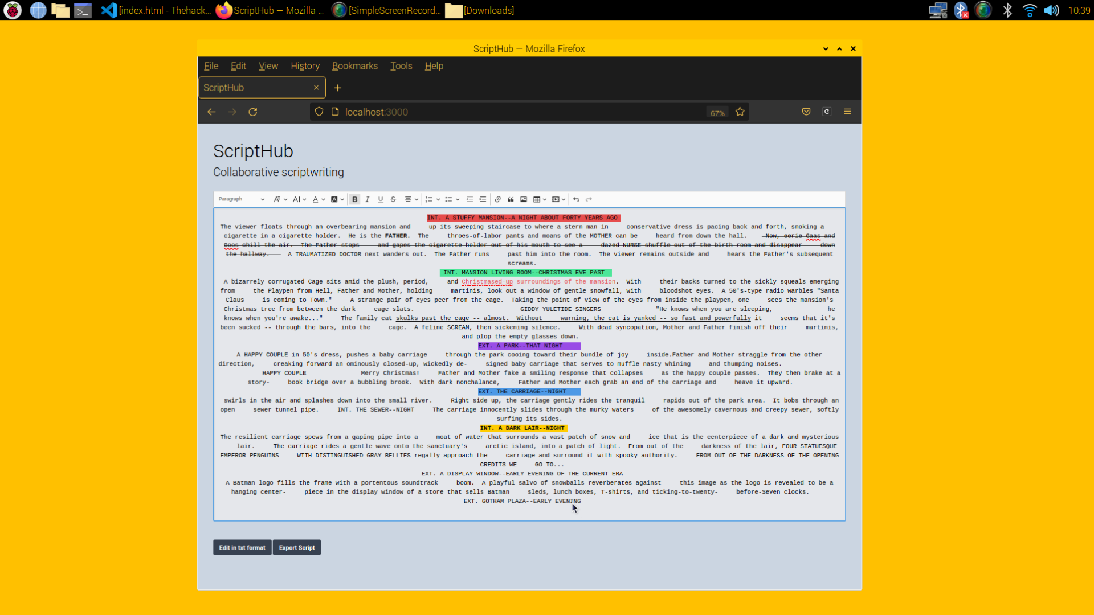Apply strikethrough formatting
Image resolution: width=1094 pixels, height=615 pixels.
pos(393,199)
